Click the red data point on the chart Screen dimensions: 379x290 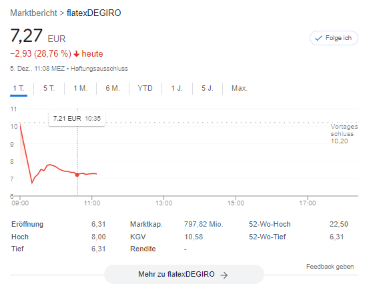tap(77, 175)
